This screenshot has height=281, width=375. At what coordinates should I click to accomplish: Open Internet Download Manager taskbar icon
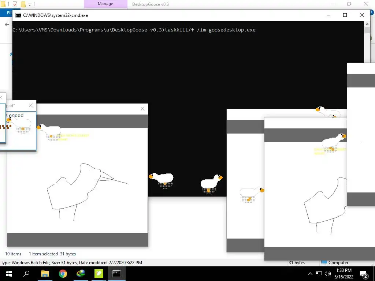pyautogui.click(x=81, y=274)
